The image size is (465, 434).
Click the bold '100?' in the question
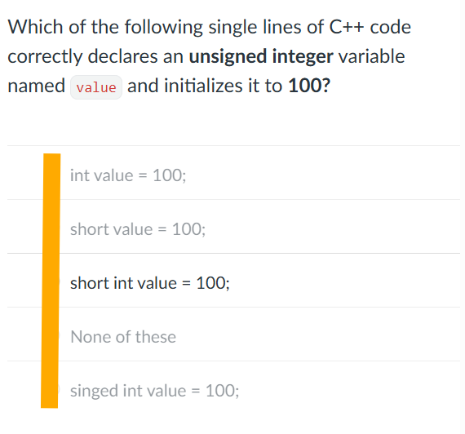tap(309, 86)
